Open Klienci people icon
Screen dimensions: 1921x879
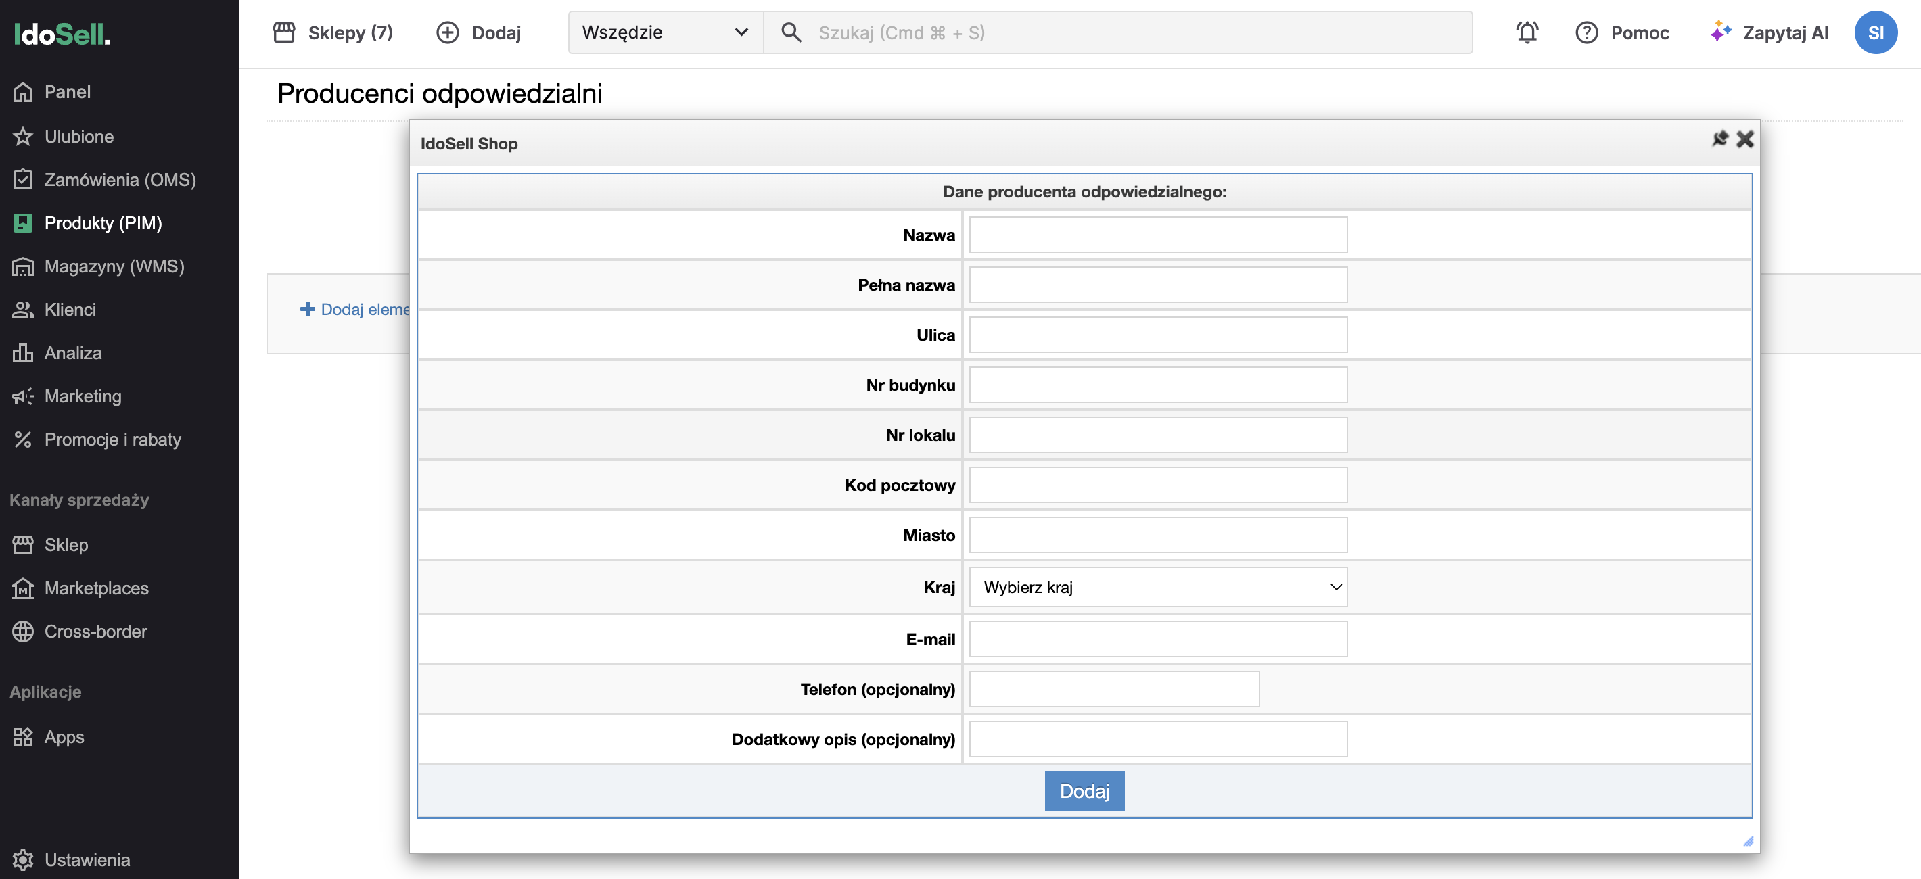coord(23,310)
